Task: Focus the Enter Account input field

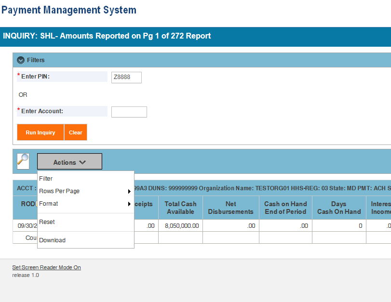Action: point(129,112)
